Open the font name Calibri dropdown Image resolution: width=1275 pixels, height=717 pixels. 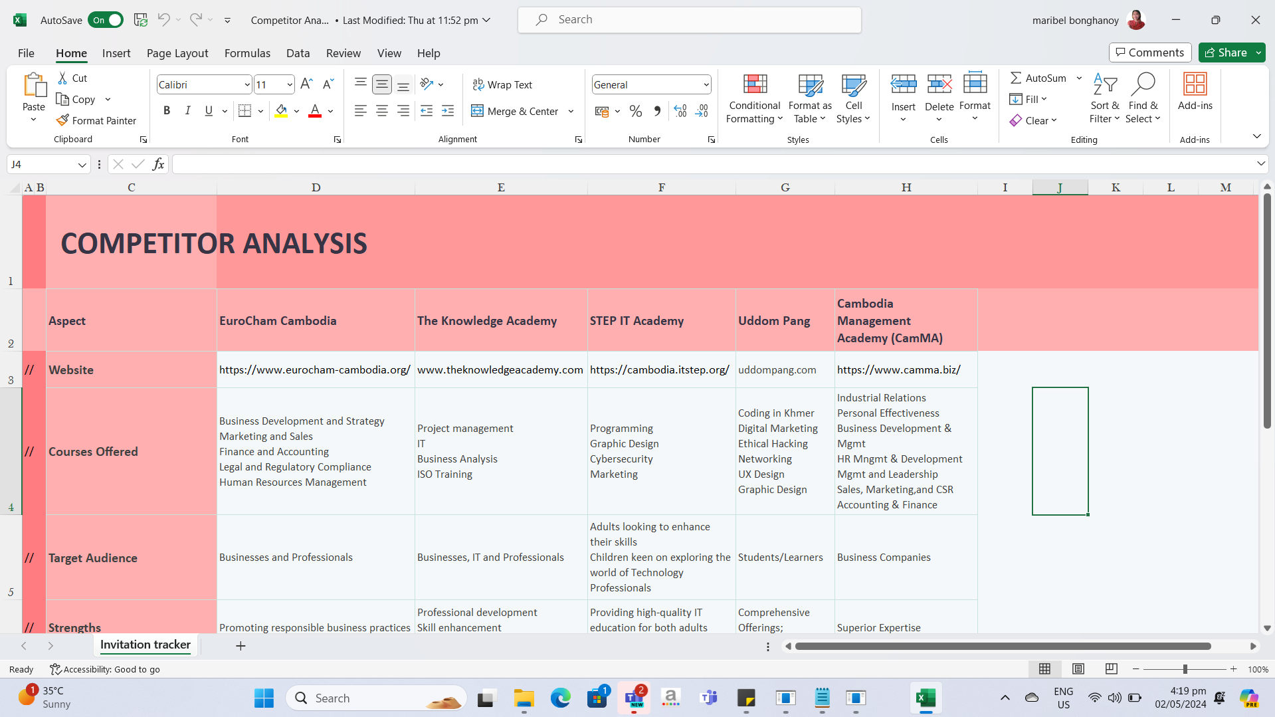(x=247, y=85)
